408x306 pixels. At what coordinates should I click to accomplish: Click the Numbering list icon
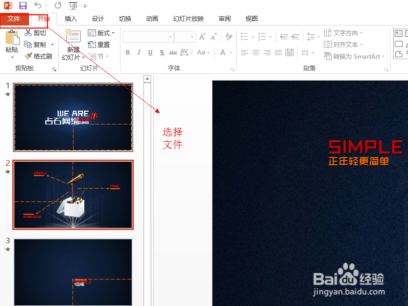pyautogui.click(x=262, y=37)
